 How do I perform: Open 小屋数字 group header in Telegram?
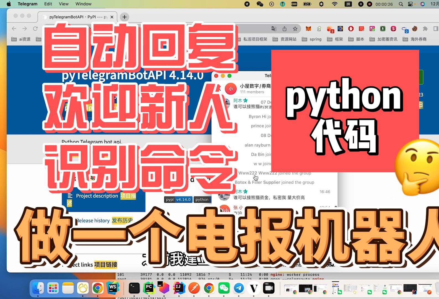point(255,86)
